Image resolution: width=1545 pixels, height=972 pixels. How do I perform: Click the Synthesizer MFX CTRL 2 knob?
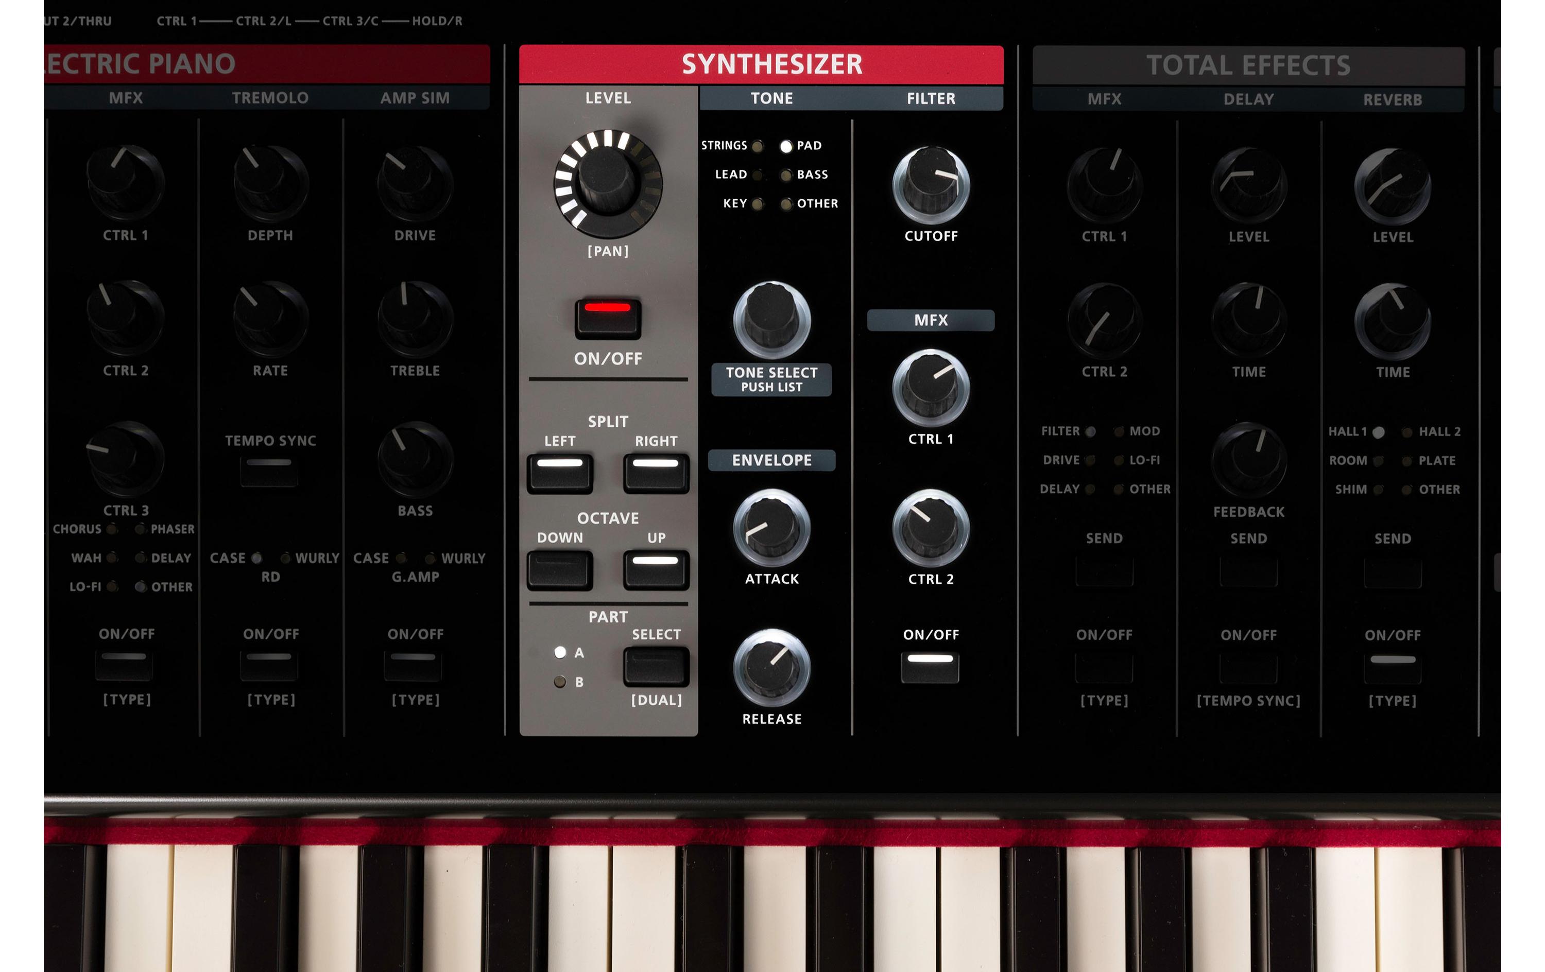coord(930,528)
